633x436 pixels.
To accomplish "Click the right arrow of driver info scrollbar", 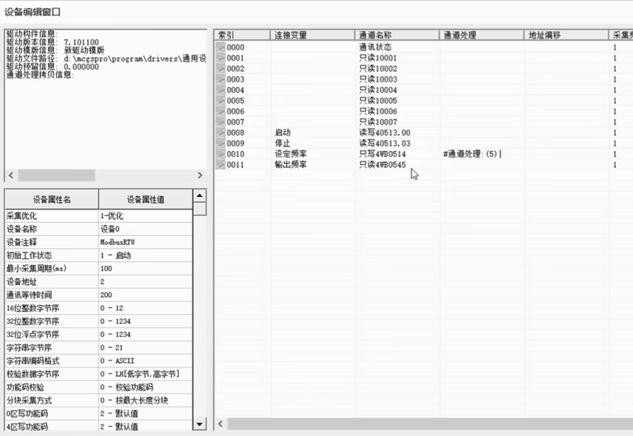I will coord(200,175).
